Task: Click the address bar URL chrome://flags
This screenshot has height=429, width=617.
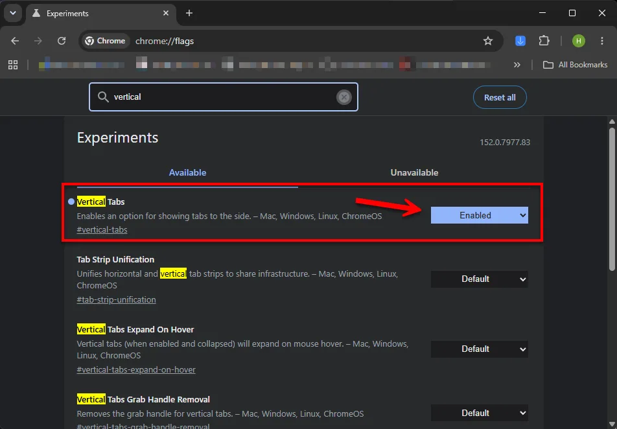Action: point(165,41)
